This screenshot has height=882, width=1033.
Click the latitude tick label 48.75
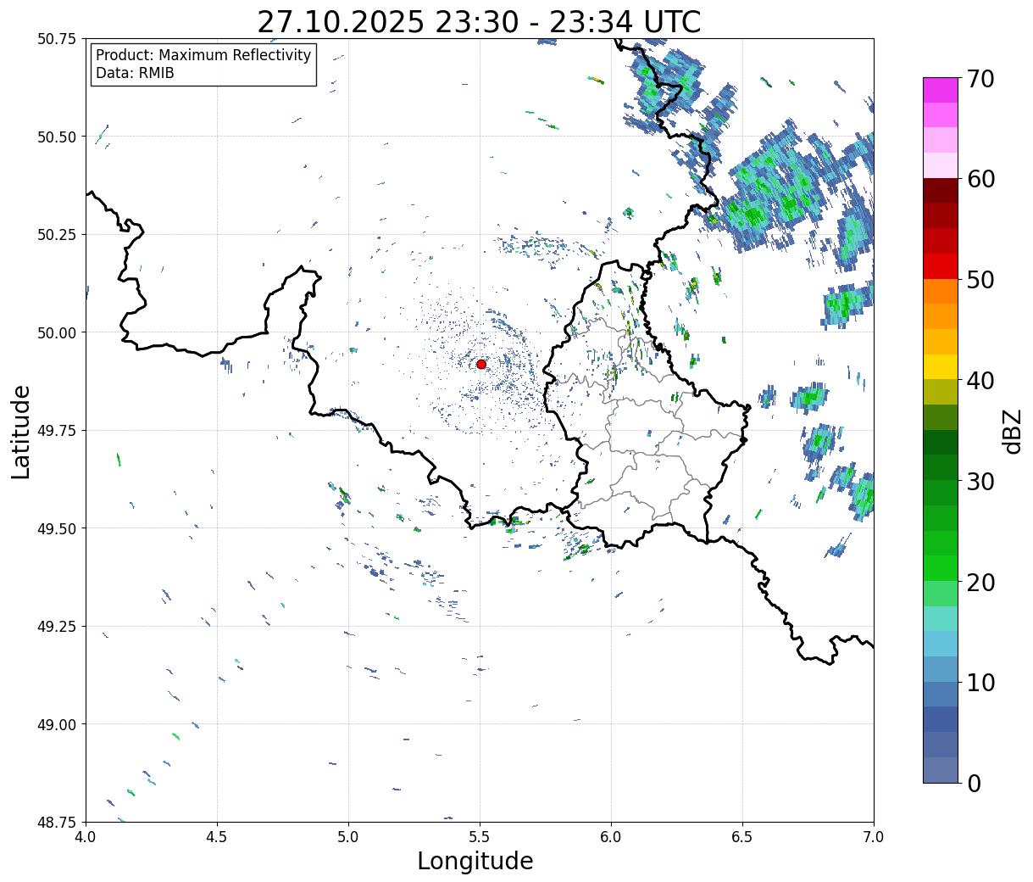click(57, 822)
